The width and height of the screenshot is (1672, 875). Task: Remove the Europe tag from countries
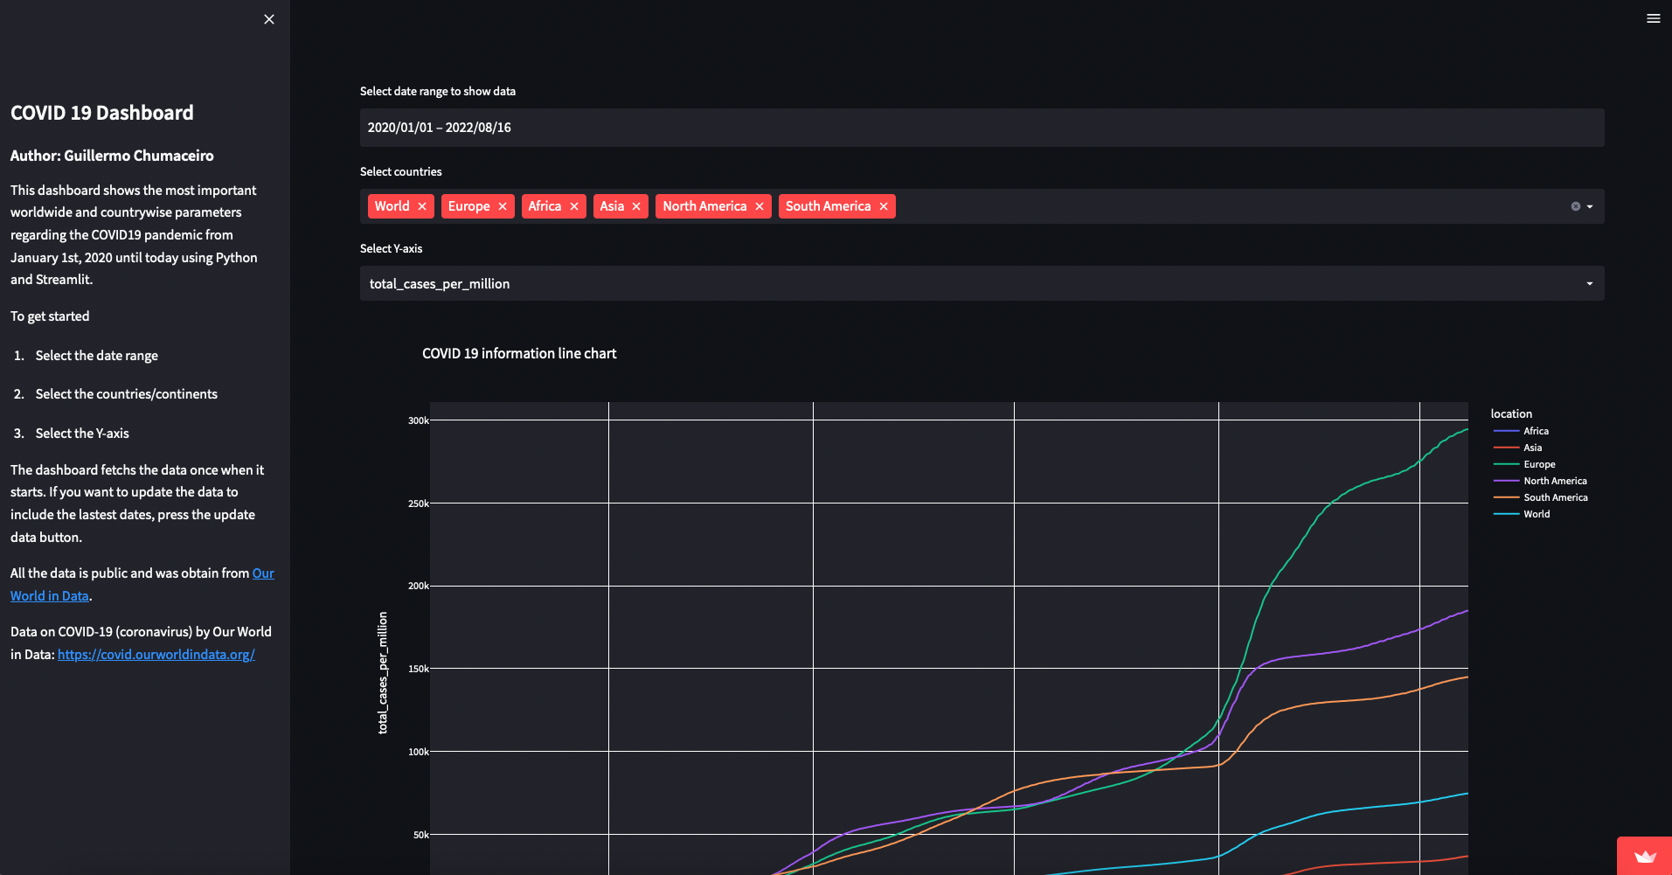tap(503, 206)
